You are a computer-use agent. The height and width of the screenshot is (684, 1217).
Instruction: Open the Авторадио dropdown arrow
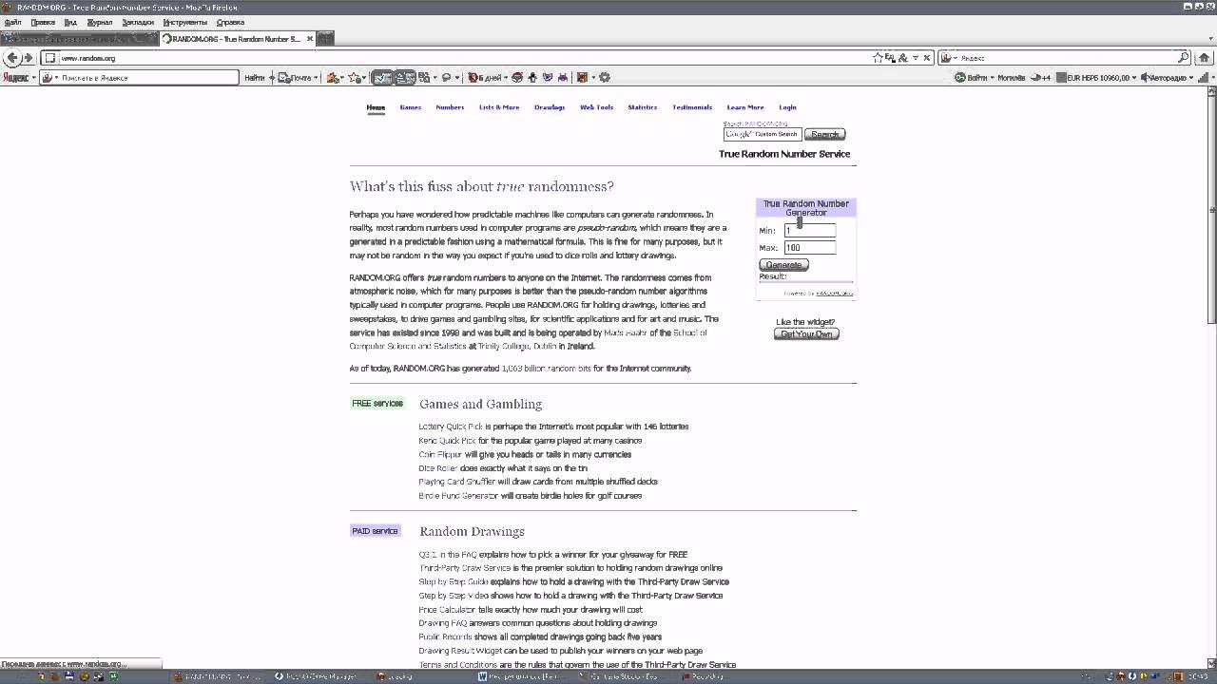[1191, 78]
